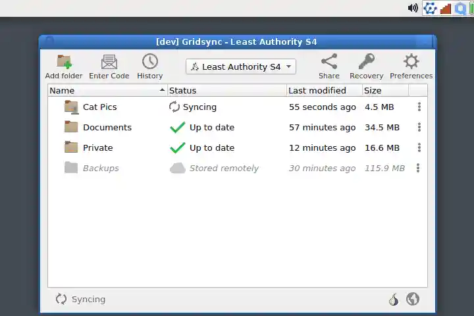Open Preferences gear icon
Viewport: 474px width, 316px height.
411,62
